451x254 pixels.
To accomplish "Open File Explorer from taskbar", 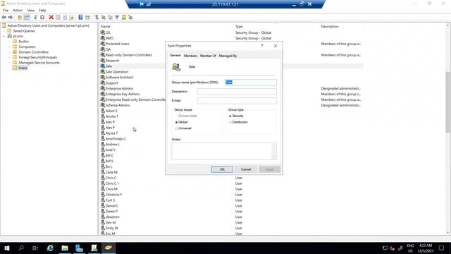I will click(65, 248).
